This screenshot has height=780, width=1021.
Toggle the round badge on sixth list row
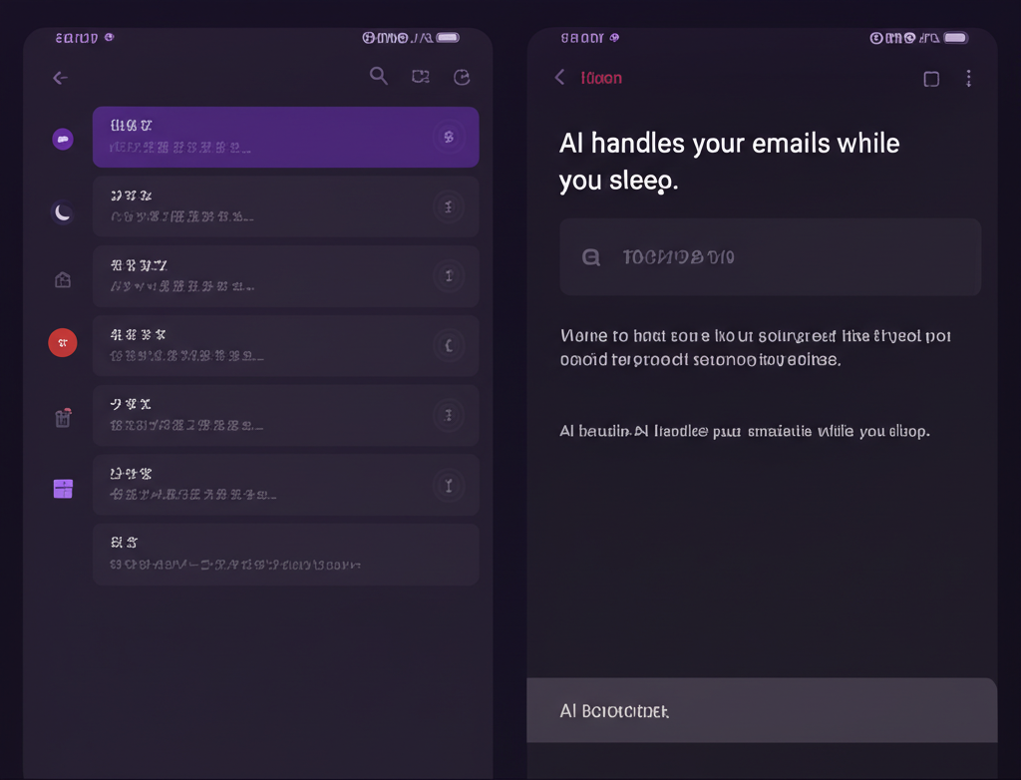pos(449,485)
